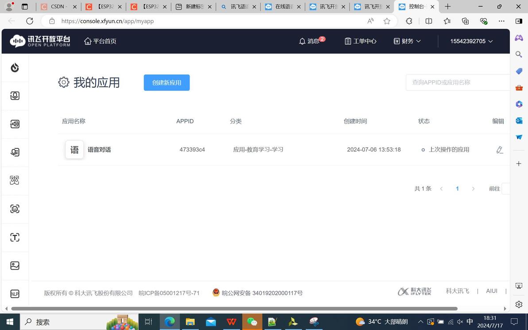Open Windows Start menu

(x=10, y=322)
